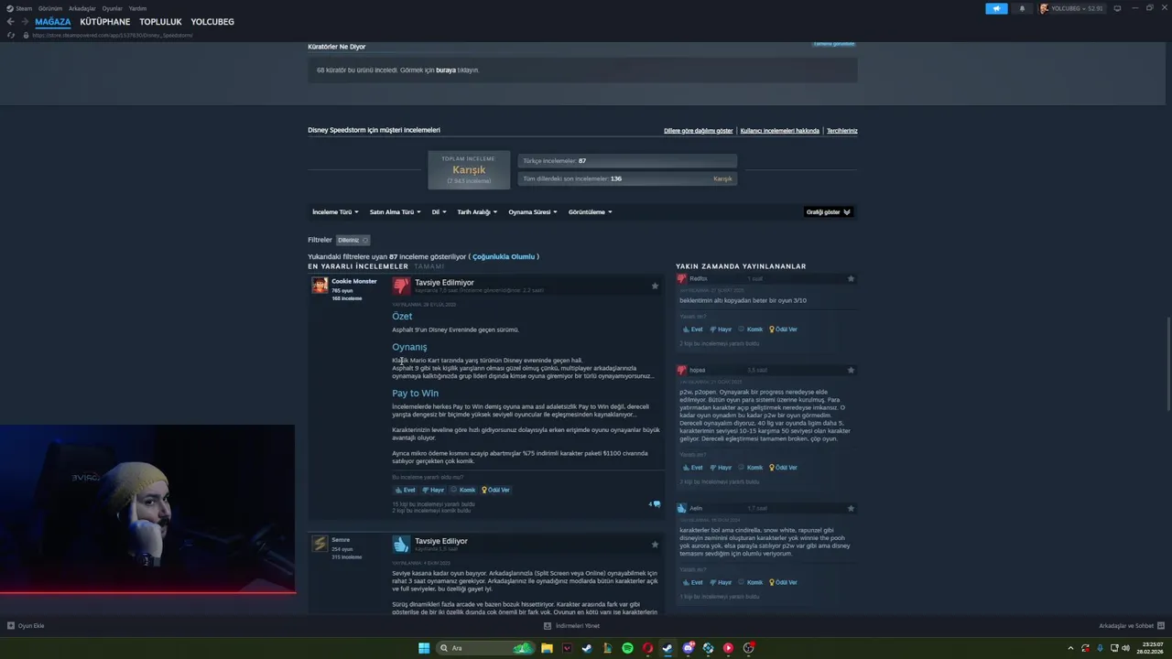Click the Arkadaşlar ve Sohbet chat icon
This screenshot has width=1172, height=659.
[x=1160, y=626]
